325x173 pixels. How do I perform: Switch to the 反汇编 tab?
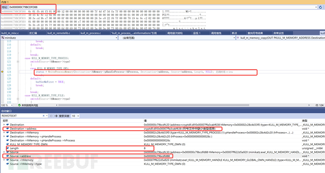pyautogui.click(x=33, y=33)
